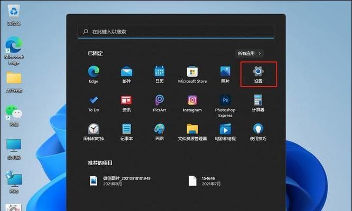Image resolution: width=352 pixels, height=211 pixels.
Task: Open the 照片 photos app
Action: pos(225,74)
